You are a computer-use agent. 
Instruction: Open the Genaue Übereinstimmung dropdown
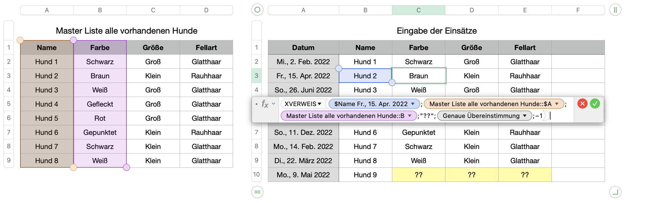525,116
